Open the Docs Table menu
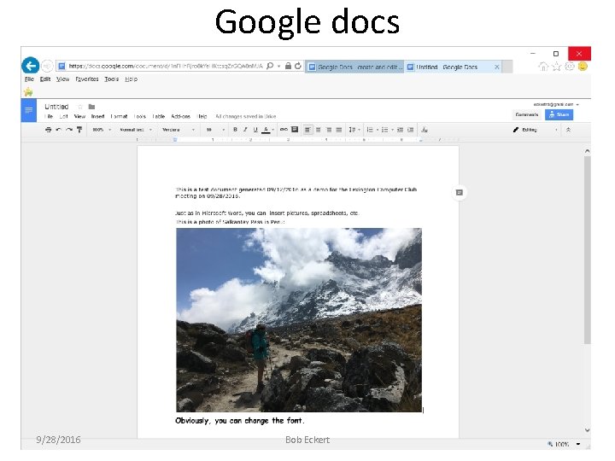Screen dimensions: 615x461 tap(159, 116)
